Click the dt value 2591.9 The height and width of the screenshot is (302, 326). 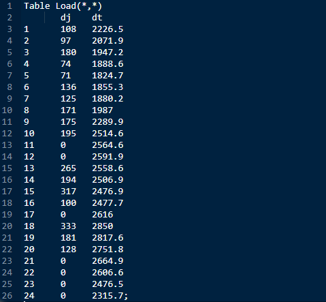tap(108, 157)
